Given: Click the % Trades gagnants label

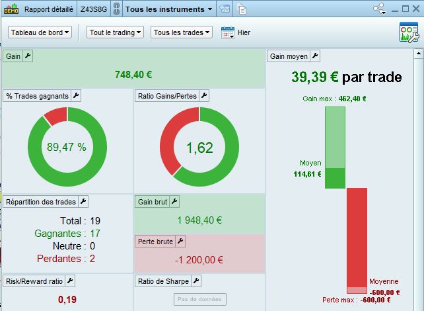Looking at the screenshot, I should (37, 96).
